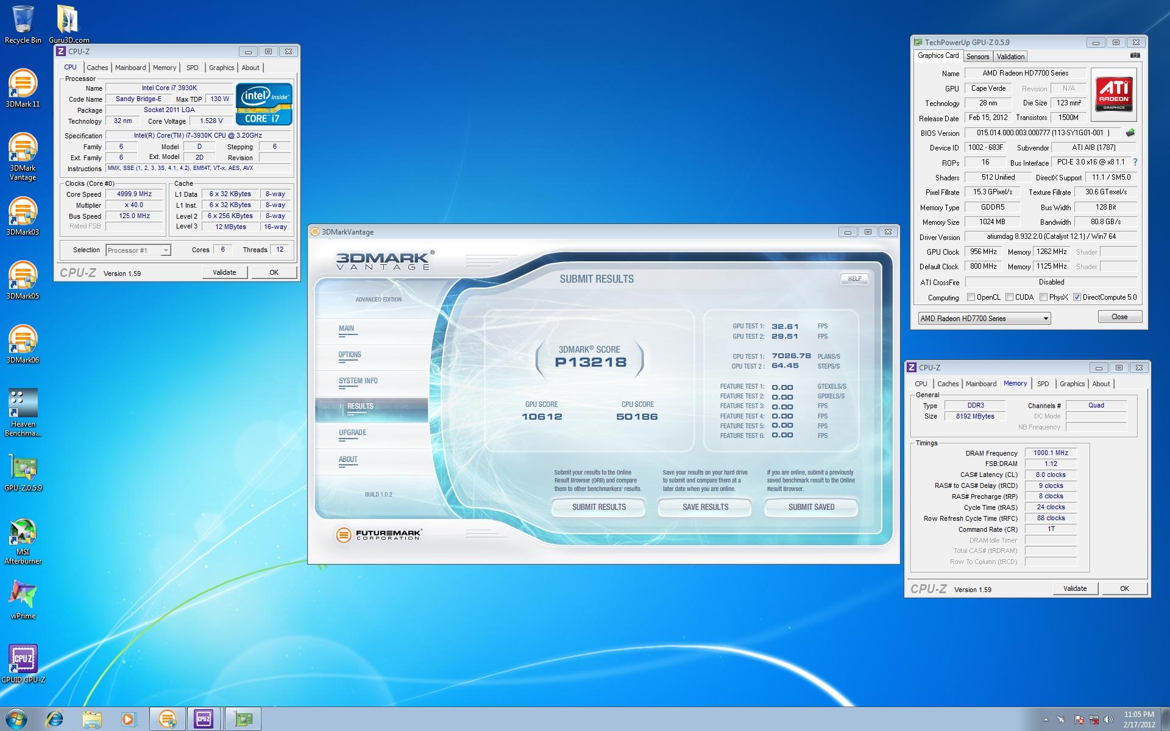
Task: Toggle OpenCL checkbox in GPU-Z
Action: (971, 297)
